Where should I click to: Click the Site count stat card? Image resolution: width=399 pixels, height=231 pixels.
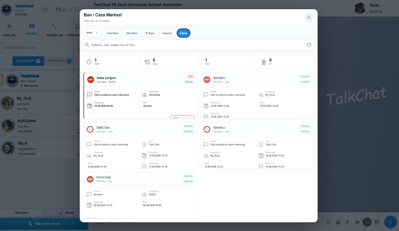228,62
